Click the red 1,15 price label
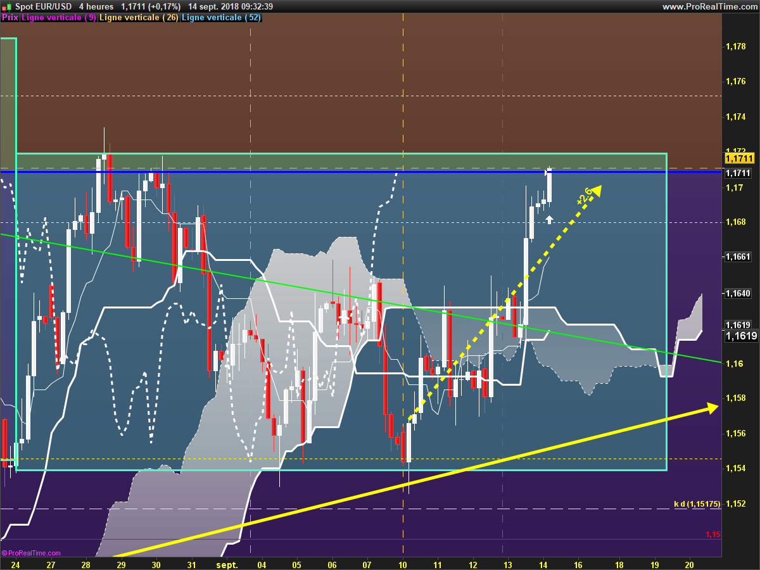 coord(713,535)
